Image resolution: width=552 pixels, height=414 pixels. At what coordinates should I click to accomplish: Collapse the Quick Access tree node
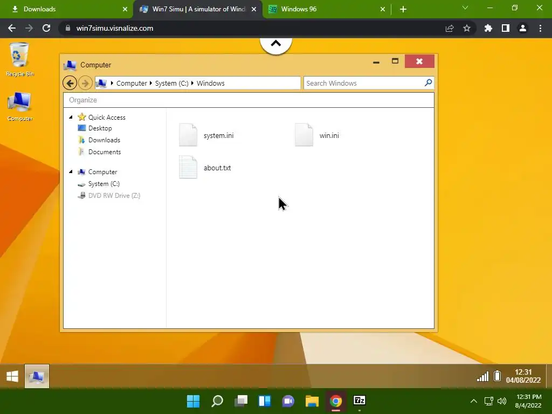click(x=71, y=117)
